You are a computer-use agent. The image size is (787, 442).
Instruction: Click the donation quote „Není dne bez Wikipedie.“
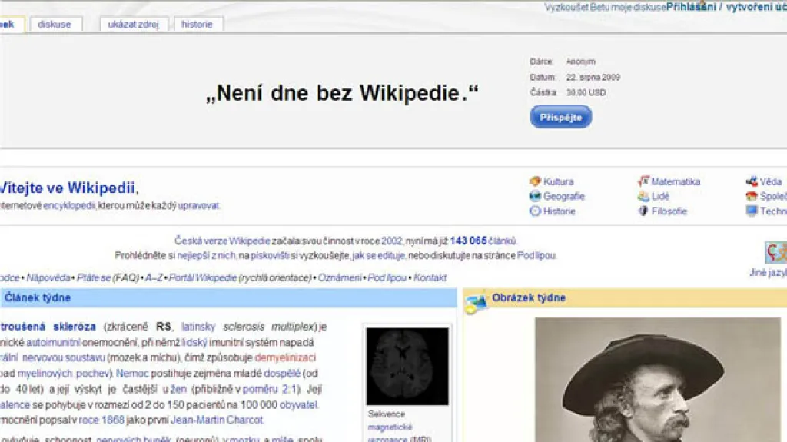[342, 94]
